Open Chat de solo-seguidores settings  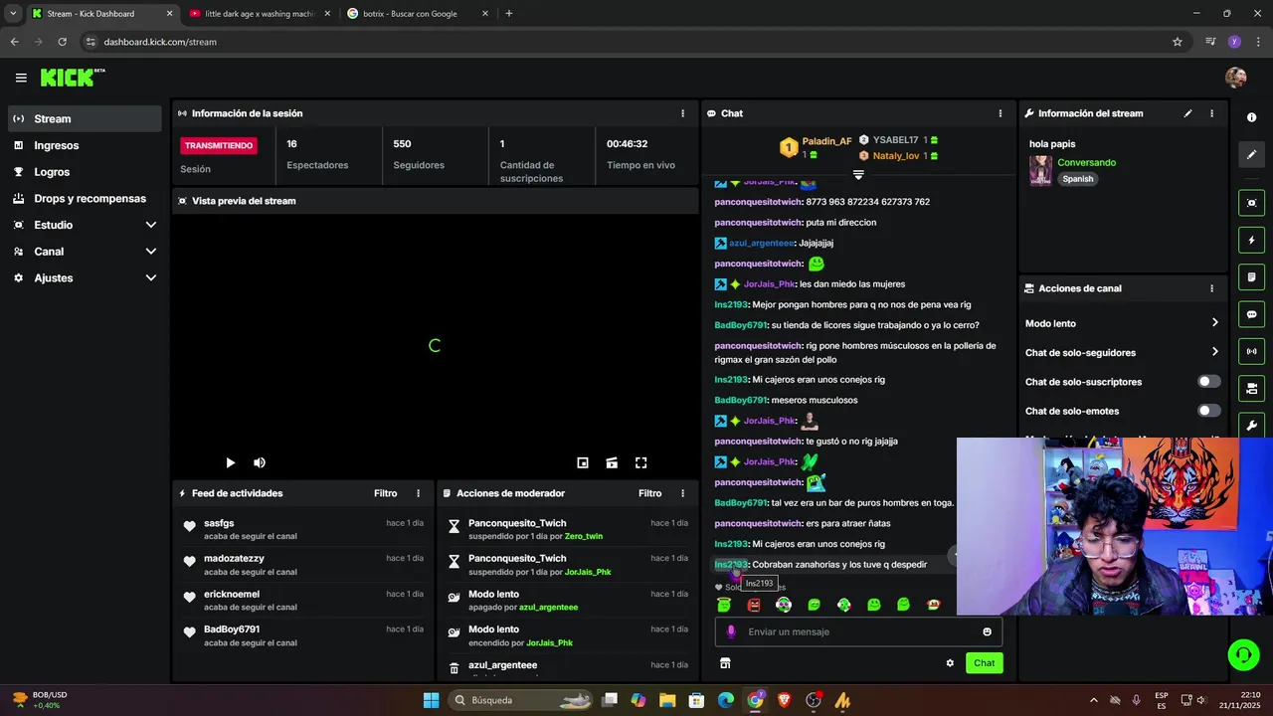click(x=1123, y=352)
